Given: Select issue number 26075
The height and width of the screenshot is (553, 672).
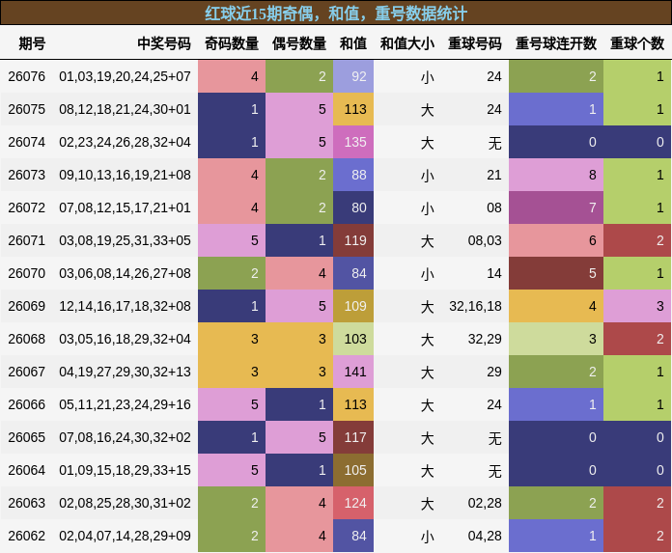Looking at the screenshot, I should (x=27, y=109).
